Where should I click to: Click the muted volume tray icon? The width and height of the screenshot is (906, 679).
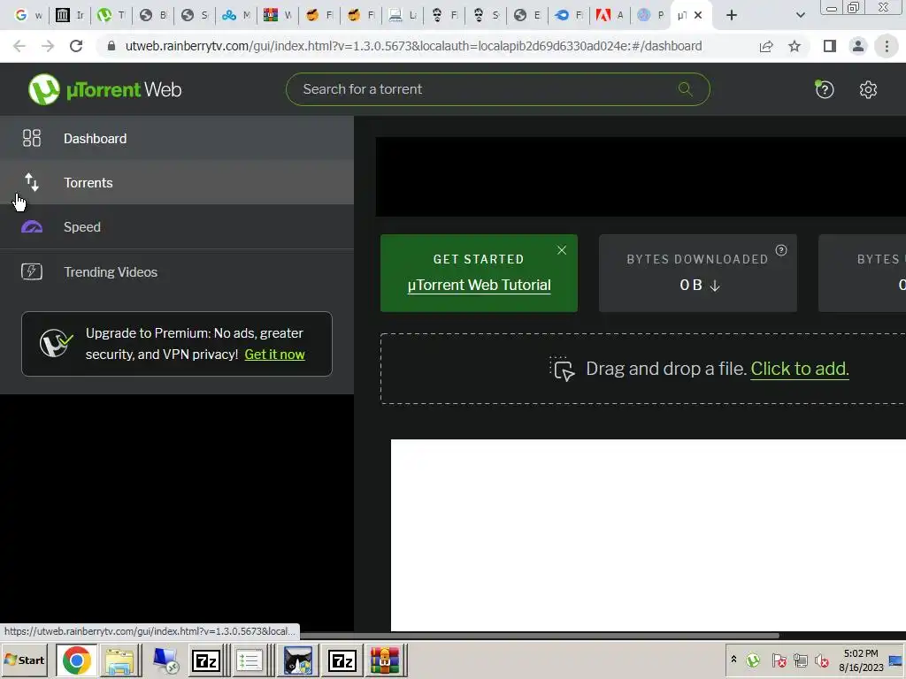(x=821, y=660)
